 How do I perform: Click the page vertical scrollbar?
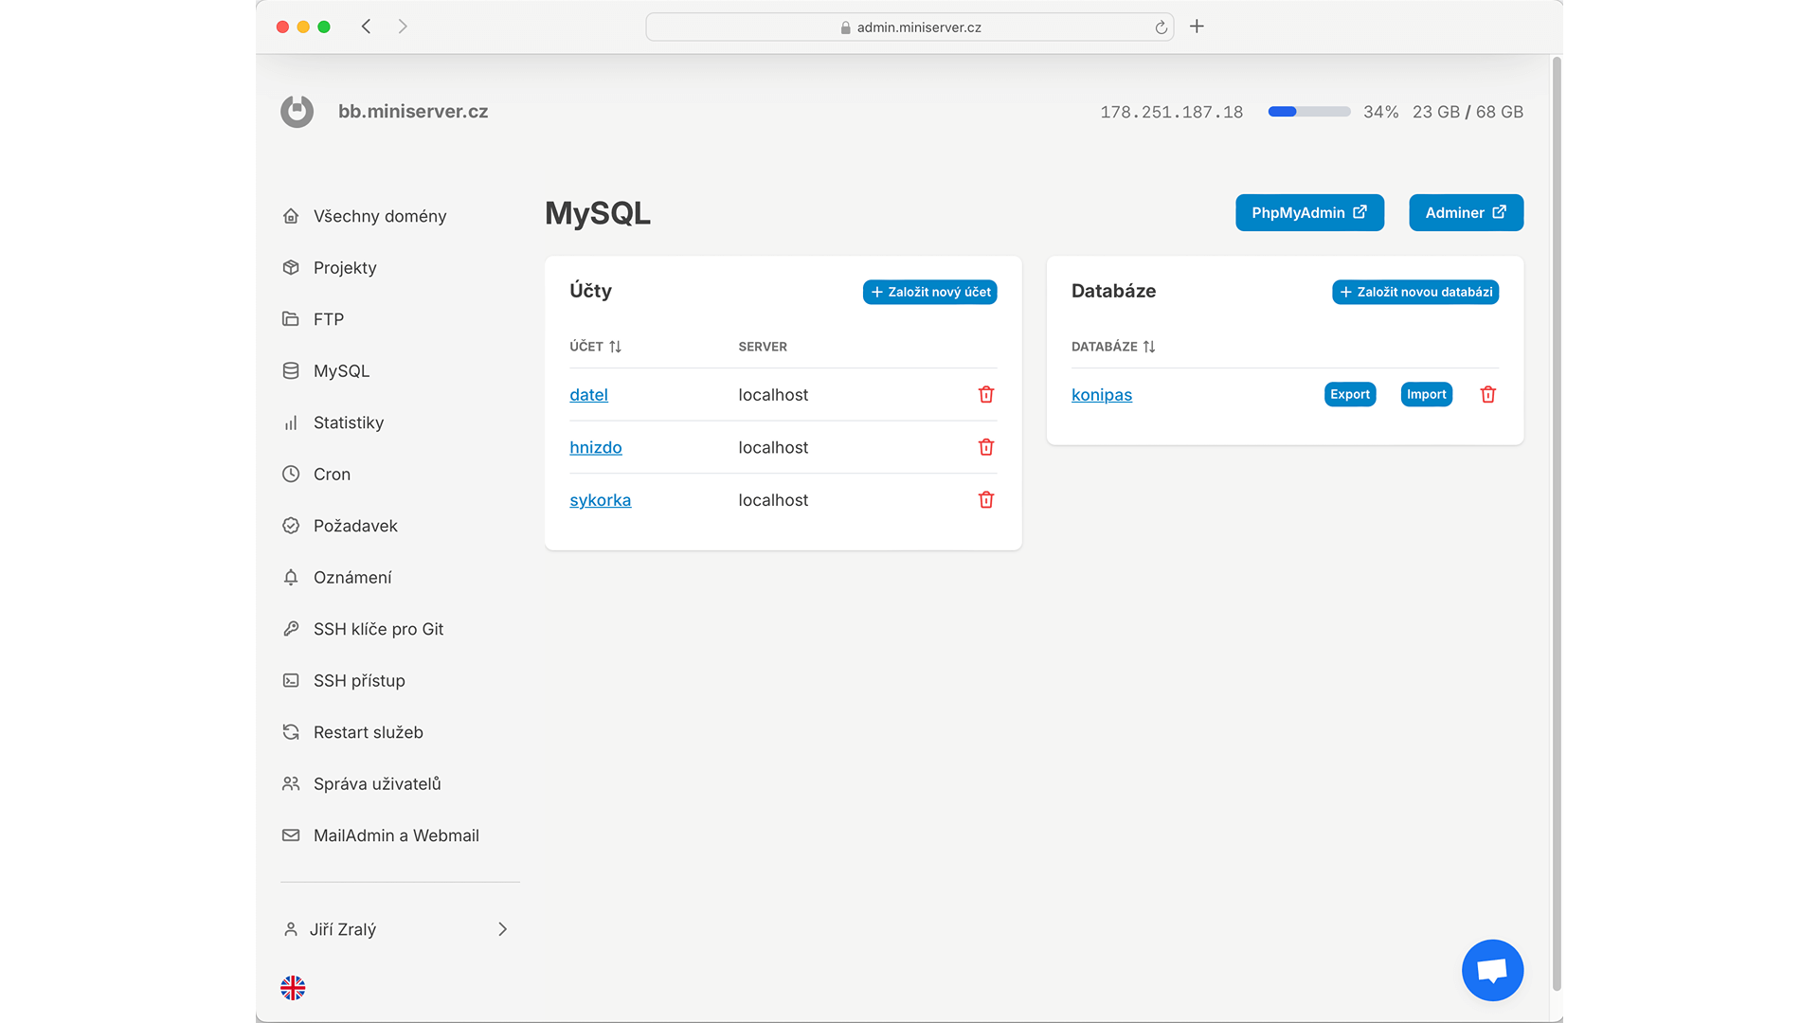[1557, 524]
